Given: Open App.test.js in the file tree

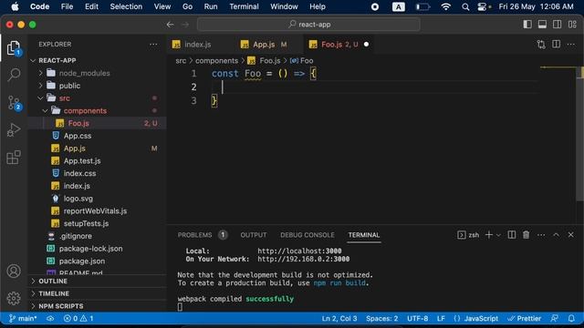Looking at the screenshot, I should coord(97,161).
